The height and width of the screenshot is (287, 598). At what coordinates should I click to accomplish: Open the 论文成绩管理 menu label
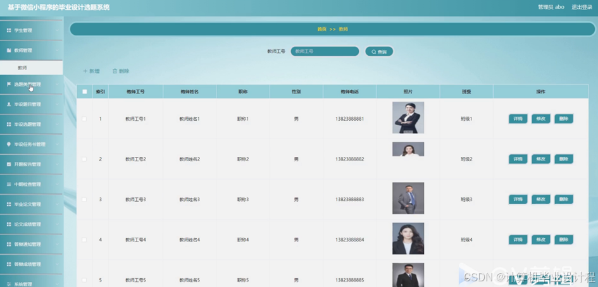coord(27,224)
